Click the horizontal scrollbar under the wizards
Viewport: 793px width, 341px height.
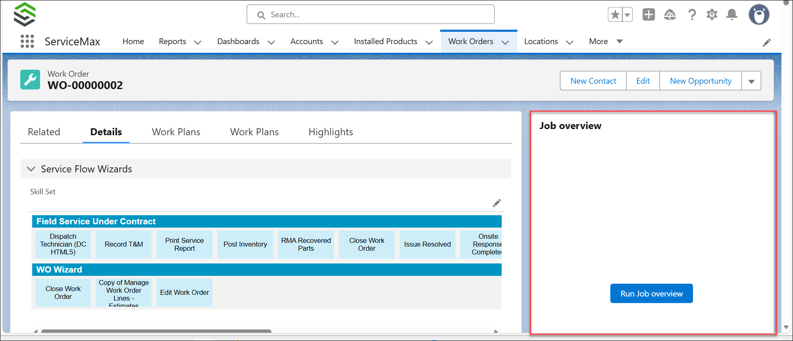pyautogui.click(x=156, y=331)
